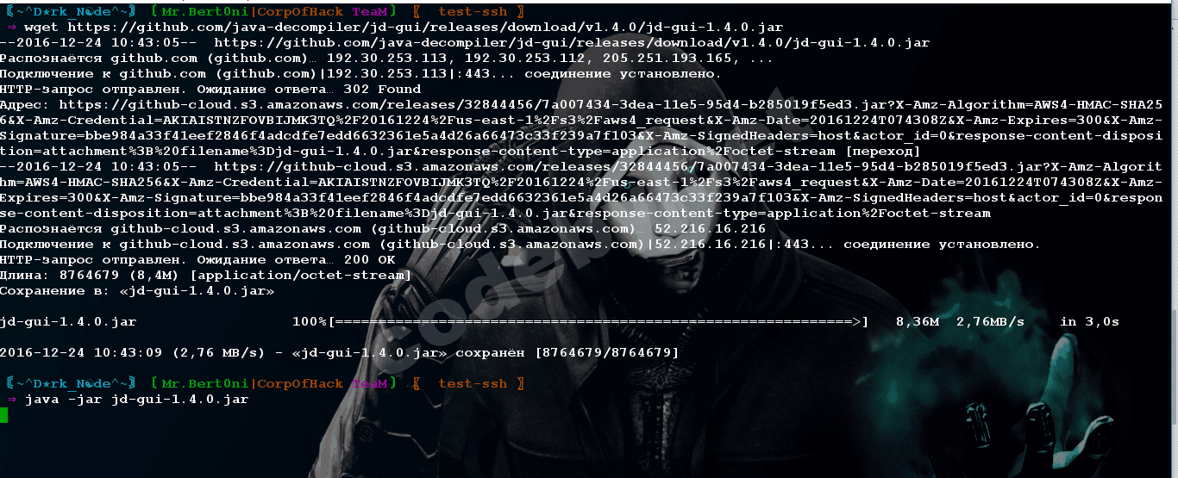Viewport: 1178px width, 478px height.
Task: Click the jd-gui-1.4.0.jar file name in progress row
Action: (x=68, y=321)
